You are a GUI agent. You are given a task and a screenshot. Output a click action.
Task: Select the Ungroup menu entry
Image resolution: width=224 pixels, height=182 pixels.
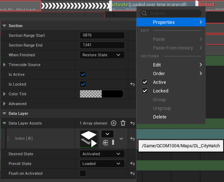click(171, 108)
